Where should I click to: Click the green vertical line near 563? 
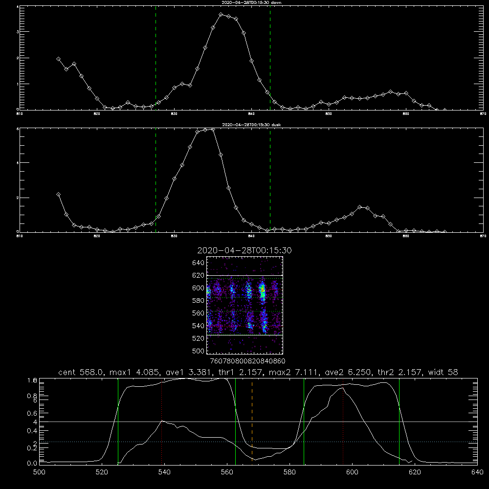coord(236,421)
